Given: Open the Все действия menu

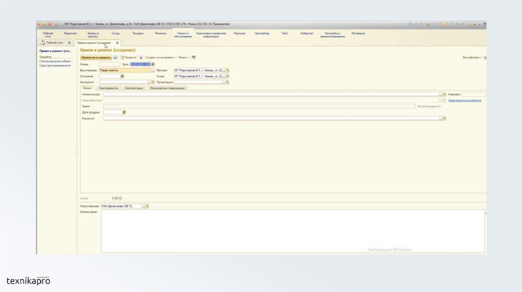Looking at the screenshot, I should coord(472,57).
